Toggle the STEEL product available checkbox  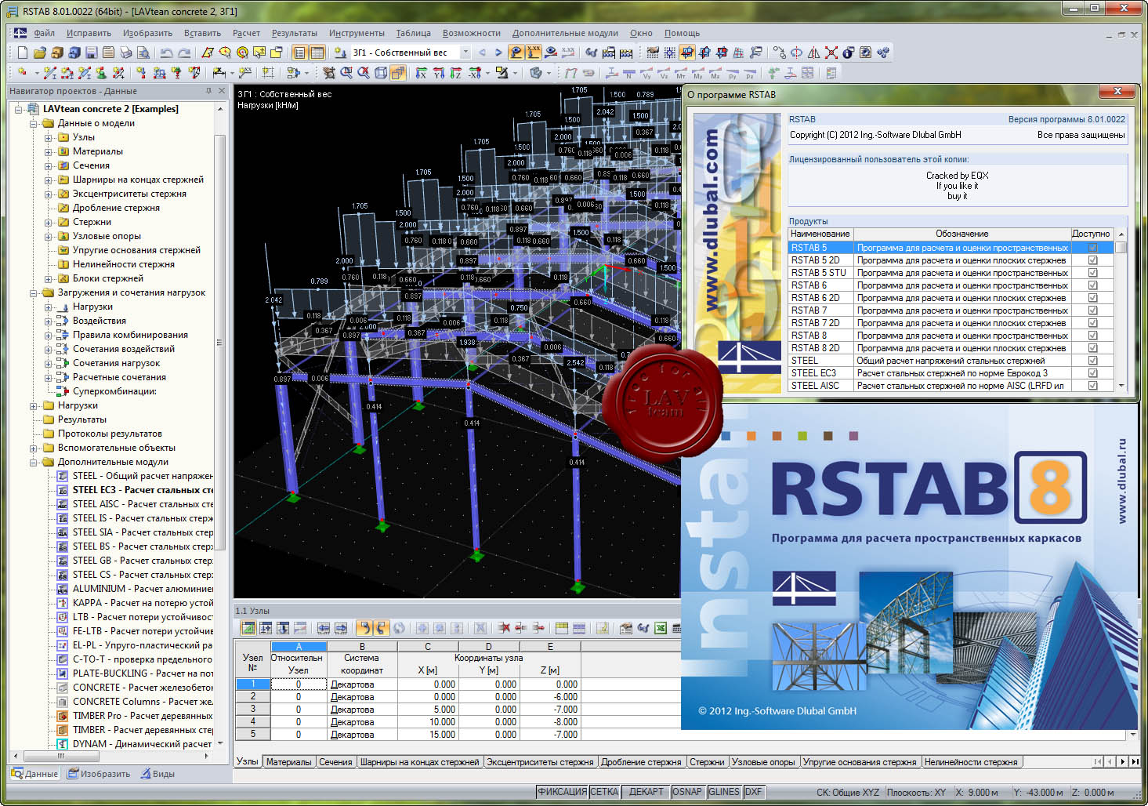click(x=1093, y=361)
